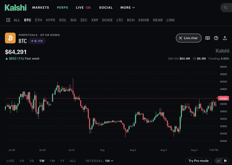Viewport: 232px width, 165px height.
Task: Switch to the LTC tab
Action: [x=120, y=20]
